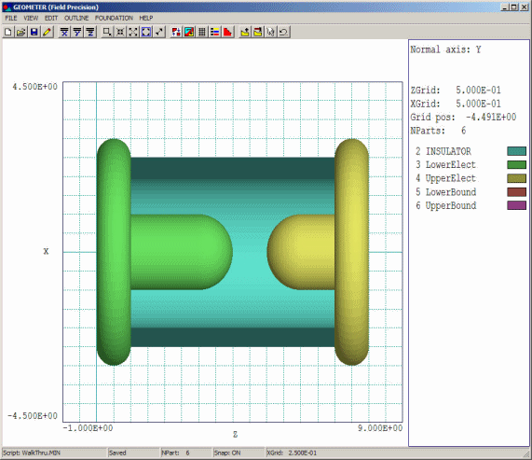532x460 pixels.
Task: Click the XGrid 5.000E-01 value in panel
Action: [478, 104]
